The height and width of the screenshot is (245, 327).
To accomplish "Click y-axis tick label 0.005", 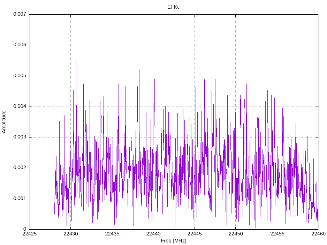I will [20, 76].
